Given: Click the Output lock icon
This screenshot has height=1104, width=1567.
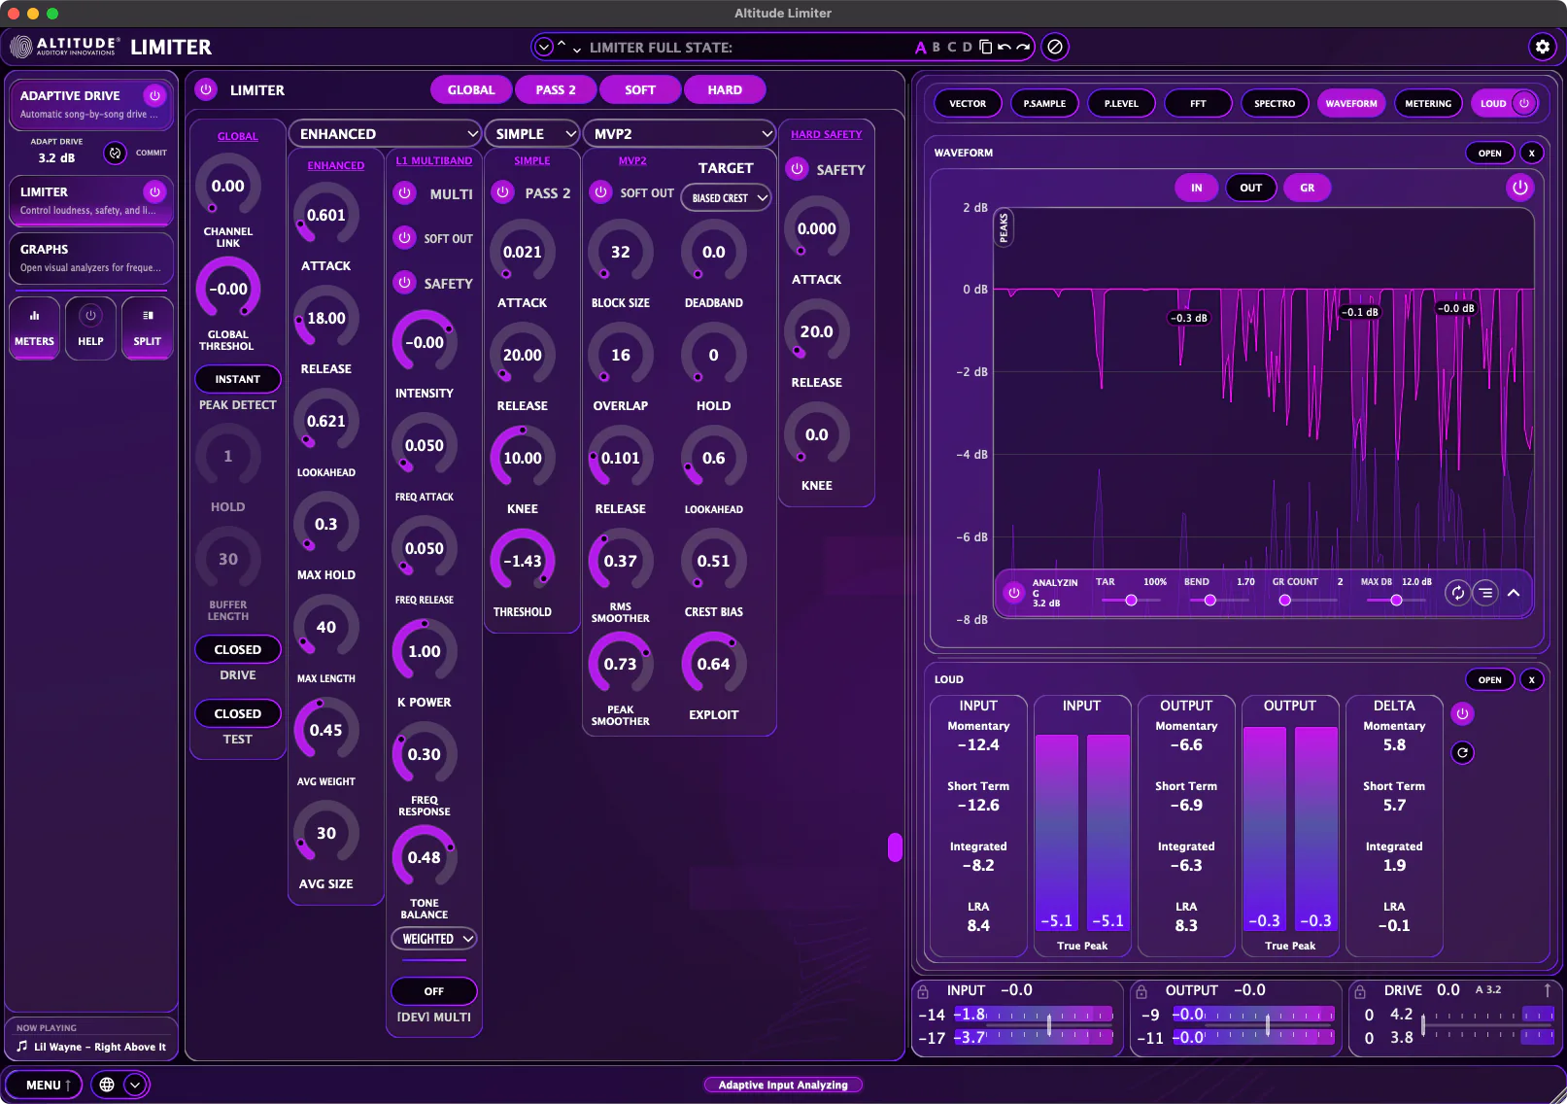Looking at the screenshot, I should click(1142, 991).
